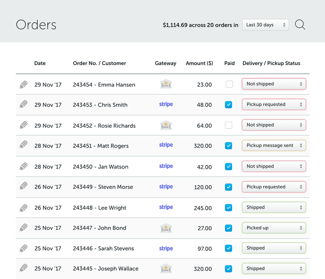Image resolution: width=325 pixels, height=279 pixels.
Task: Click the Amount ($) column header
Action: (199, 63)
